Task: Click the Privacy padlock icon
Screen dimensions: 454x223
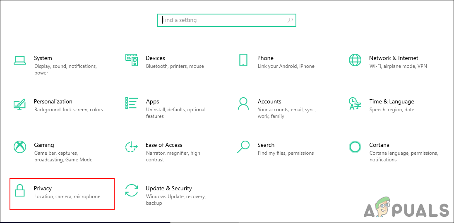Action: [20, 190]
